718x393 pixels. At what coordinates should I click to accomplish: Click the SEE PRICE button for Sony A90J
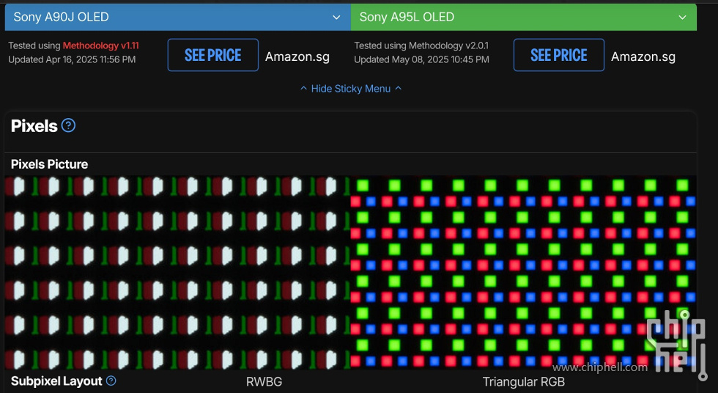213,55
